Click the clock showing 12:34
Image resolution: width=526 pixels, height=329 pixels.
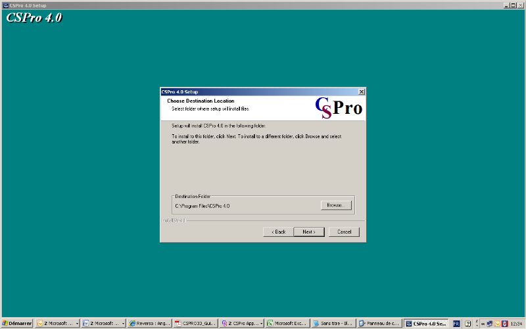coord(517,324)
